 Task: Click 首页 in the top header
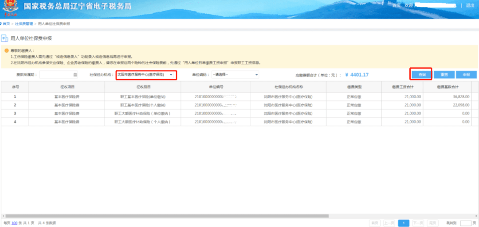[396, 5]
